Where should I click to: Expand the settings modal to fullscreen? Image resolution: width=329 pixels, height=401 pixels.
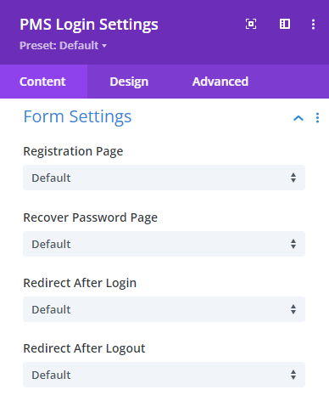[251, 24]
